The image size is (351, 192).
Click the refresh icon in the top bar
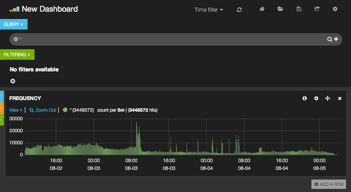pyautogui.click(x=239, y=10)
